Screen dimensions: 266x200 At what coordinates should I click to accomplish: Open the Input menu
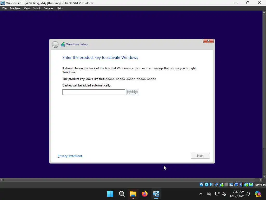click(37, 8)
